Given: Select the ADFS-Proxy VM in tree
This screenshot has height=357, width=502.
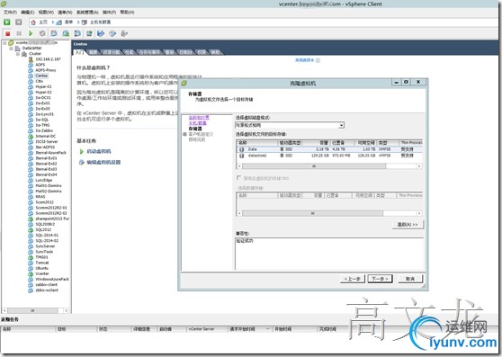Looking at the screenshot, I should 46,70.
